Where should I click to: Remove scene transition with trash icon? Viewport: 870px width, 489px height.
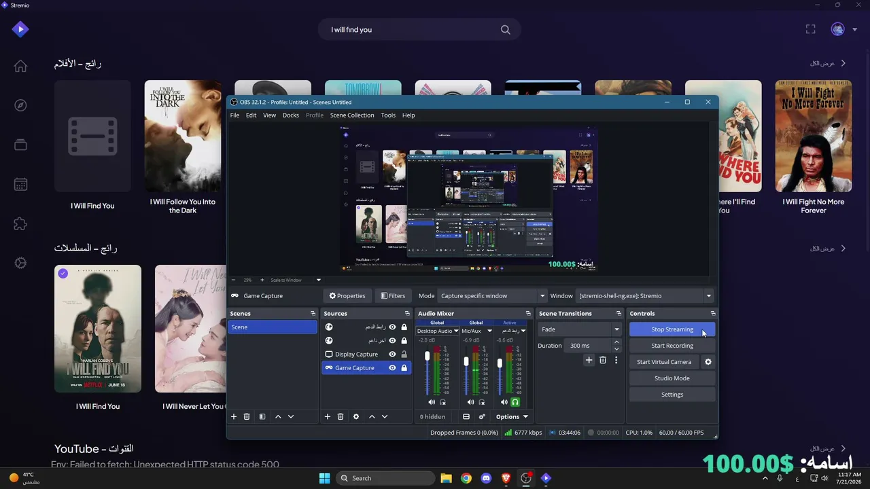coord(603,360)
